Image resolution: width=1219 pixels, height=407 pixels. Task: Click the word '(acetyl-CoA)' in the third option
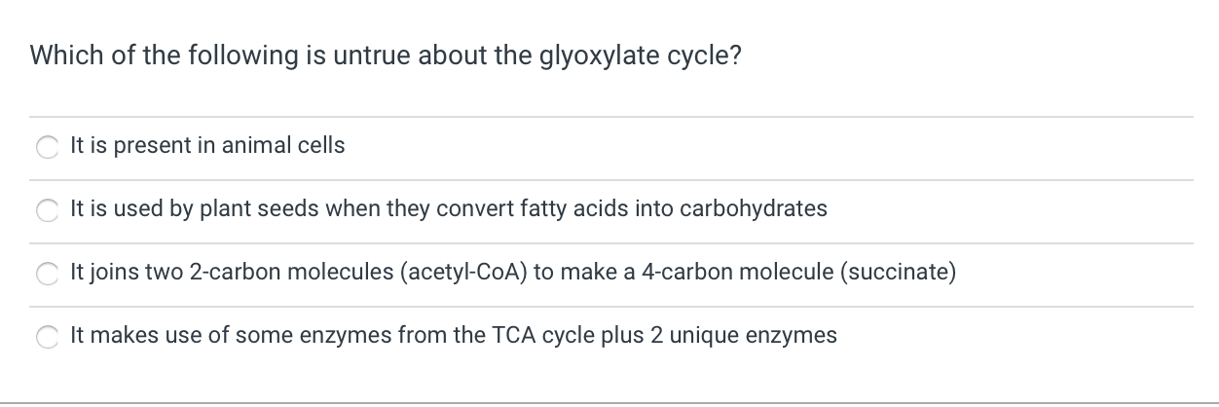coord(462,273)
